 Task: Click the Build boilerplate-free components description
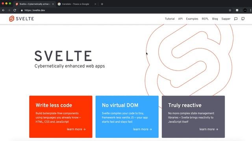click(58, 117)
